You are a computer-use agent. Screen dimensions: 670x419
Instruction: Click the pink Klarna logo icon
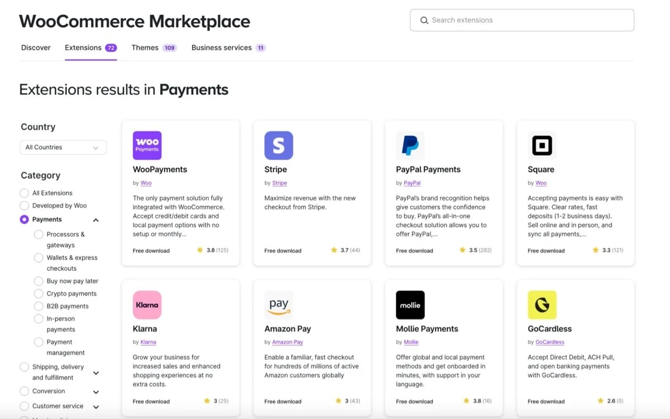click(x=147, y=305)
